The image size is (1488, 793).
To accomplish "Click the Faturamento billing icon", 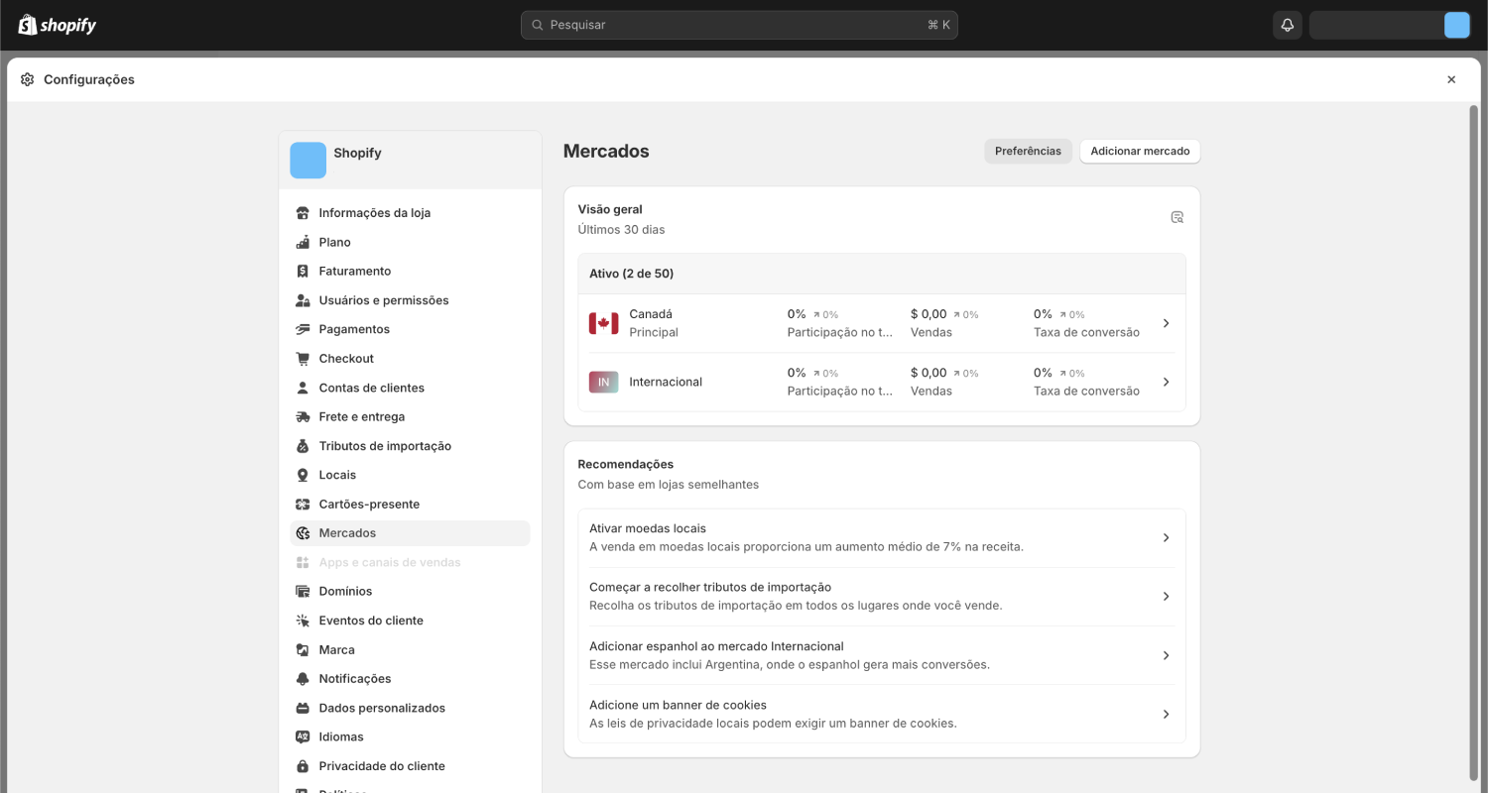I will click(x=303, y=271).
